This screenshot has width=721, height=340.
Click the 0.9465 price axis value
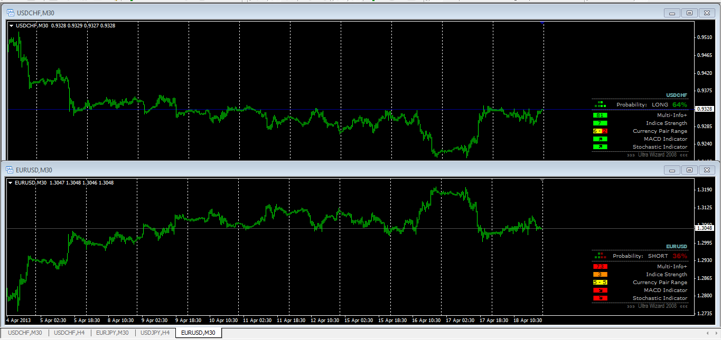tap(704, 55)
